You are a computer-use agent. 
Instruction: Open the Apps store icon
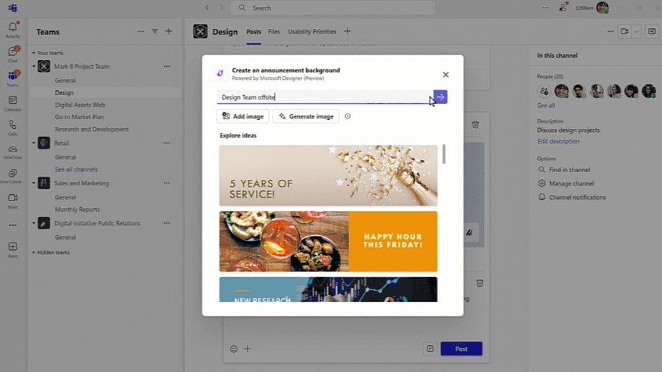click(12, 249)
